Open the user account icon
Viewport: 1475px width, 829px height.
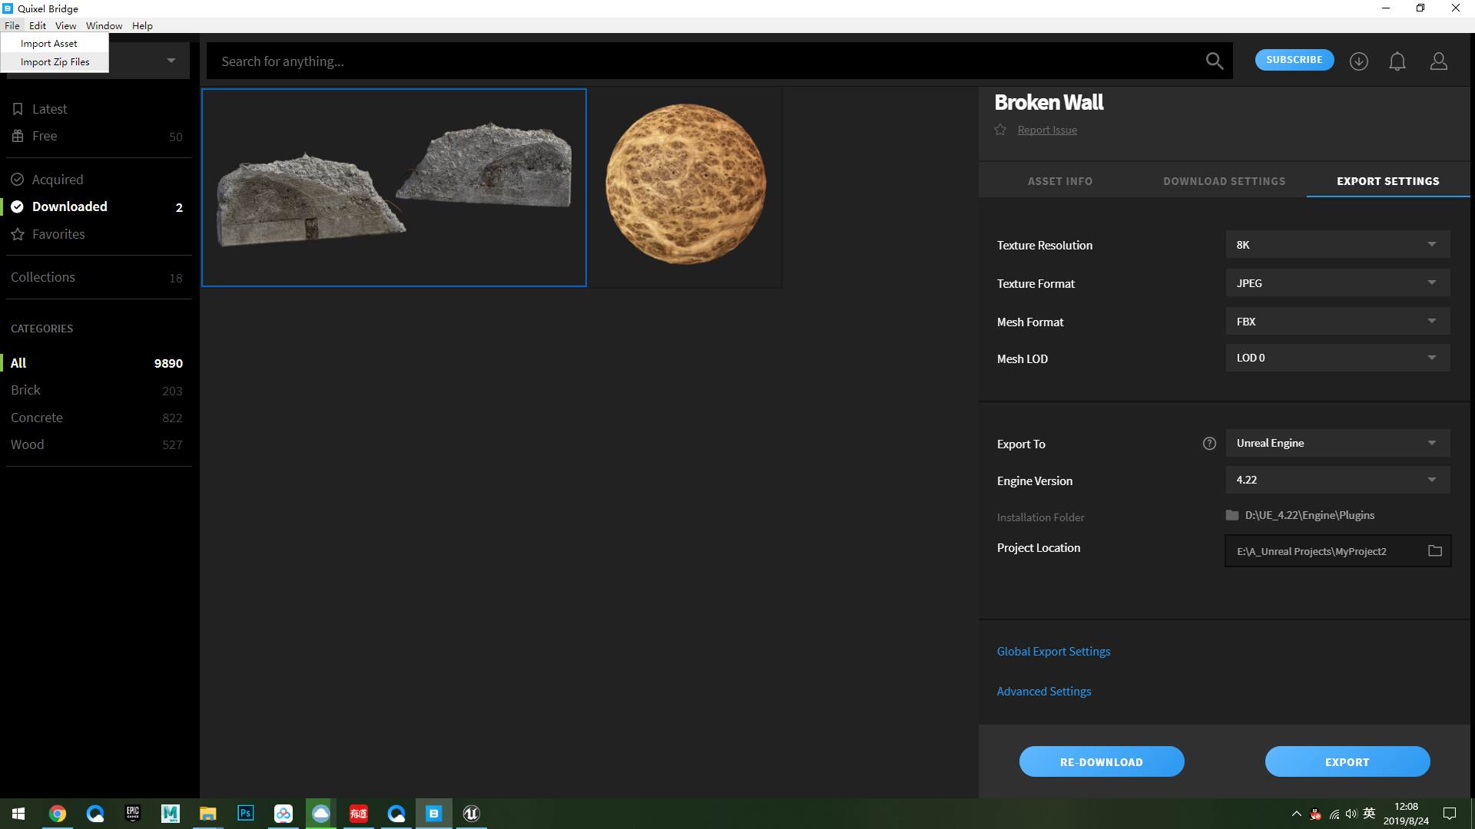[1438, 61]
